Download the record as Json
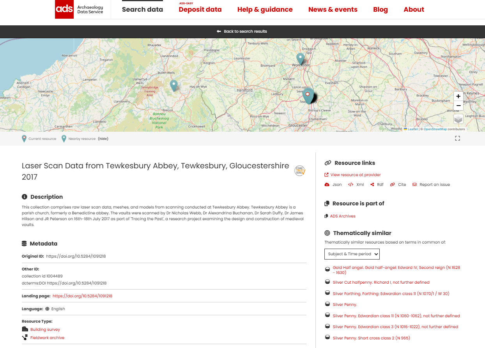Viewport: 485px width, 348px height. (333, 185)
